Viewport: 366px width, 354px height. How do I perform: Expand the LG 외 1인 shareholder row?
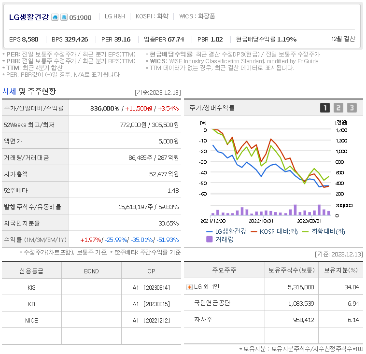point(189,287)
